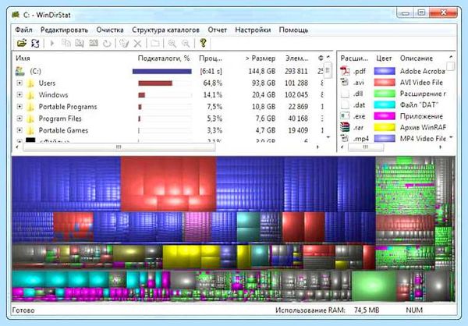This screenshot has width=468, height=326.
Task: Click the grayed Open item arrow icon
Action: pyautogui.click(x=52, y=44)
